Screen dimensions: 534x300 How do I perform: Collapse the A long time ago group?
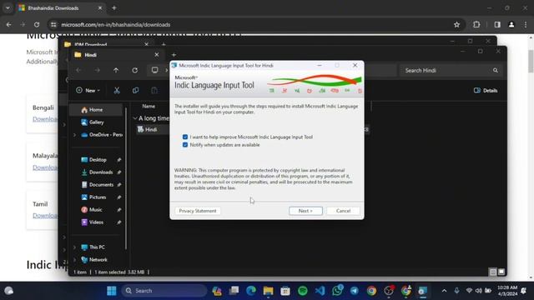pos(135,118)
